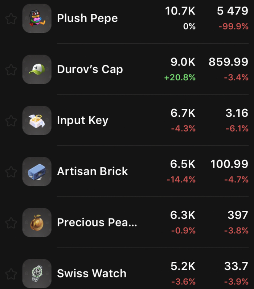This screenshot has height=289, width=254.
Task: Mark Swiss Watch with the star
Action: tap(11, 273)
